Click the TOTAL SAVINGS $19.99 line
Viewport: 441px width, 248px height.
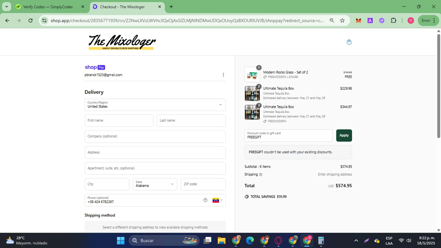pyautogui.click(x=265, y=197)
